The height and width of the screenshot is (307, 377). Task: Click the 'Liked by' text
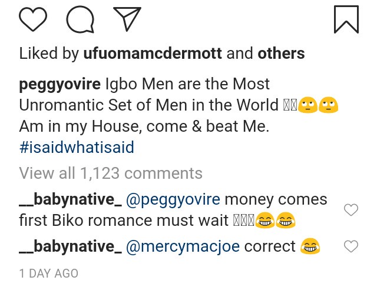49,54
